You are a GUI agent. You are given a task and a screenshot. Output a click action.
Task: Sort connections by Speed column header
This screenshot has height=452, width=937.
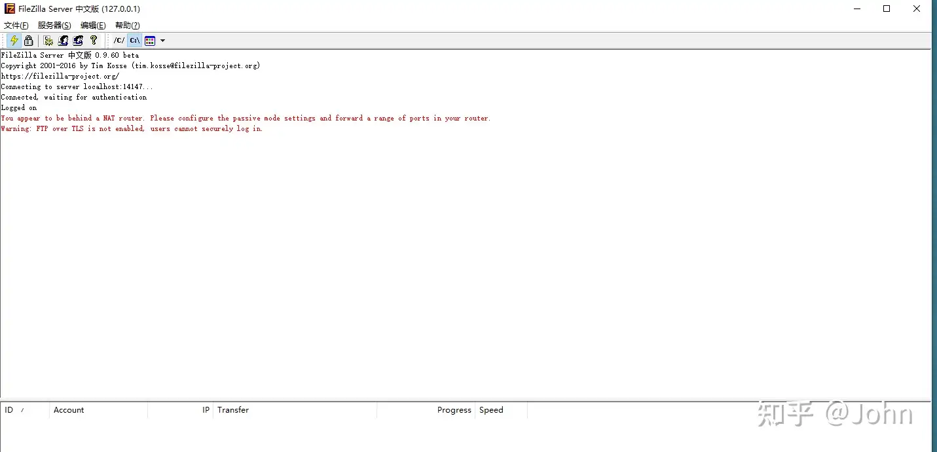[x=501, y=410]
